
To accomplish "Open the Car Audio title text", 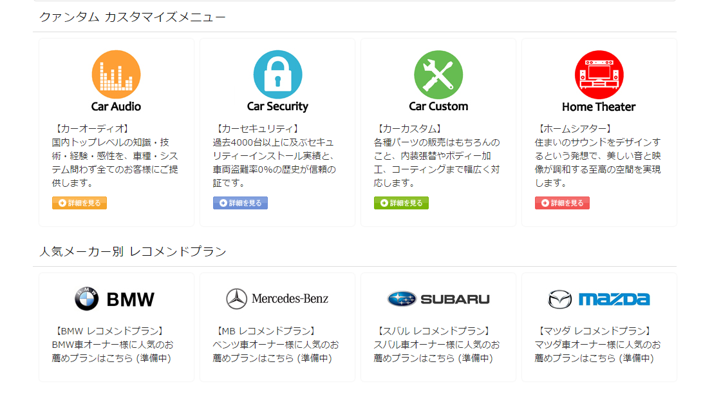I will [117, 107].
